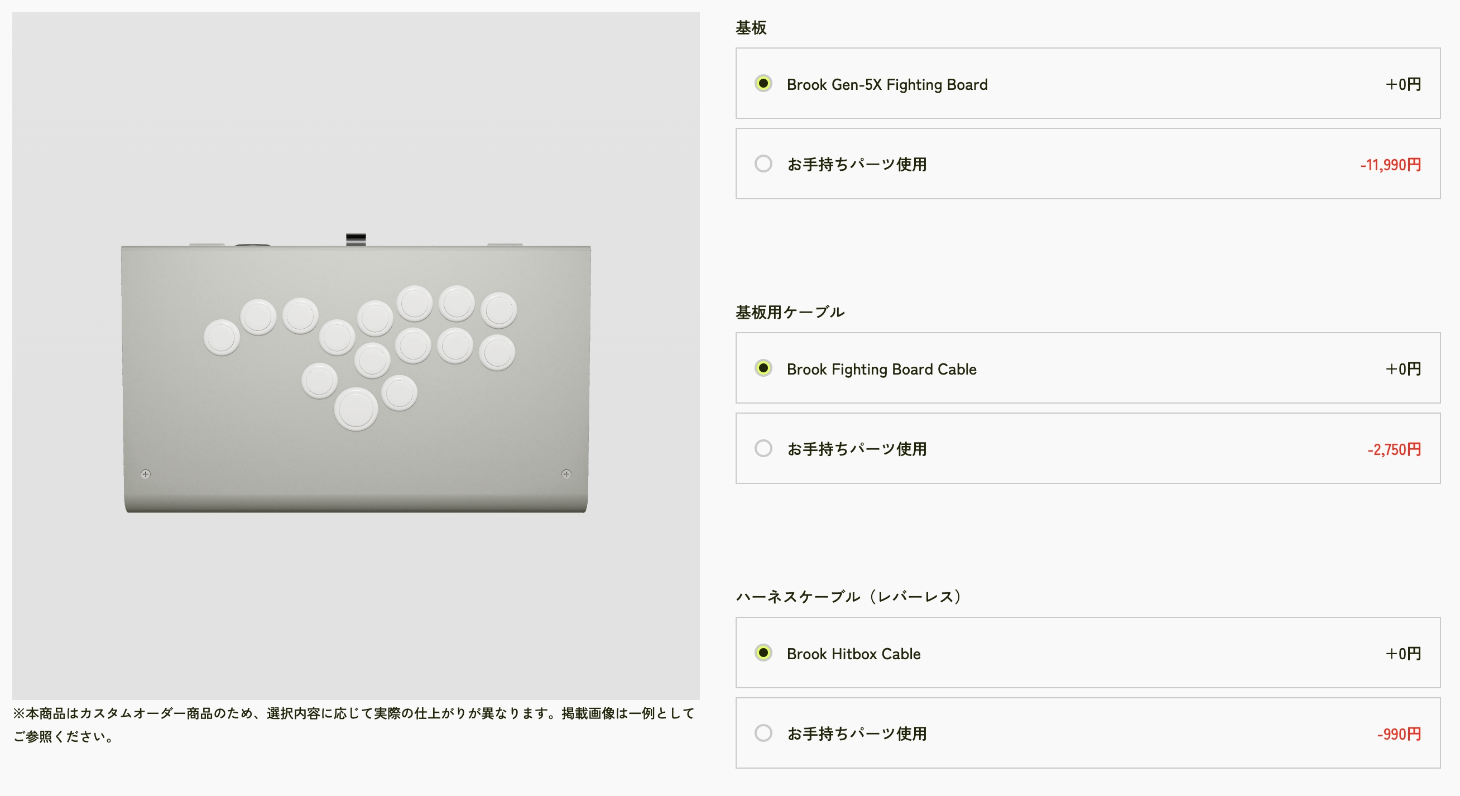
Task: Select the Brook Gen-5X Fighting Board radio button
Action: (765, 84)
